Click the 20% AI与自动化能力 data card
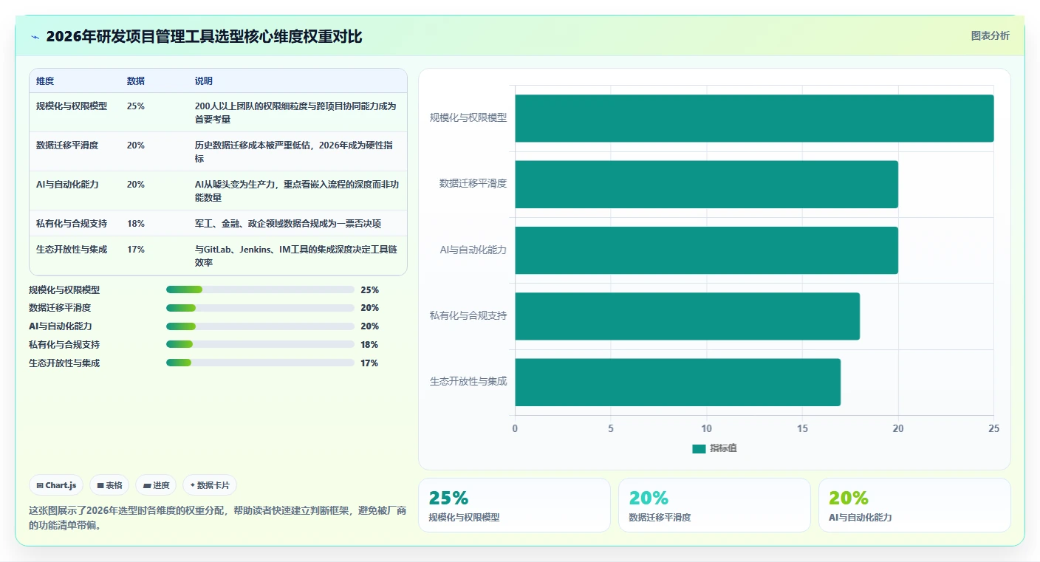 click(914, 505)
